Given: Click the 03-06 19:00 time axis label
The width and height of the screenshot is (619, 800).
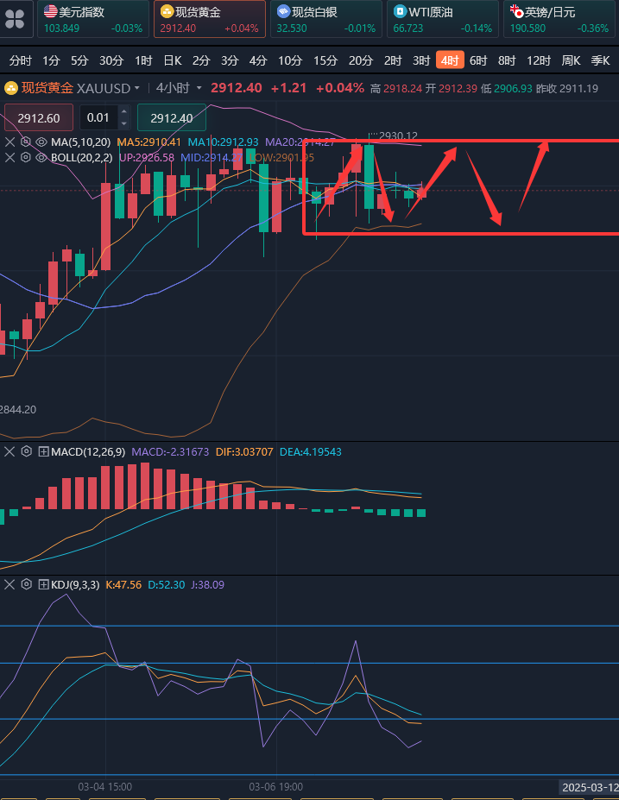Looking at the screenshot, I should (x=276, y=787).
